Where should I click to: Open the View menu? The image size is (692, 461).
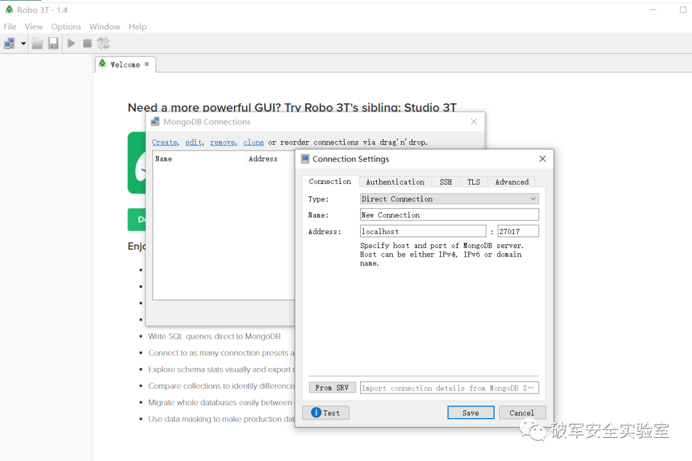tap(33, 26)
